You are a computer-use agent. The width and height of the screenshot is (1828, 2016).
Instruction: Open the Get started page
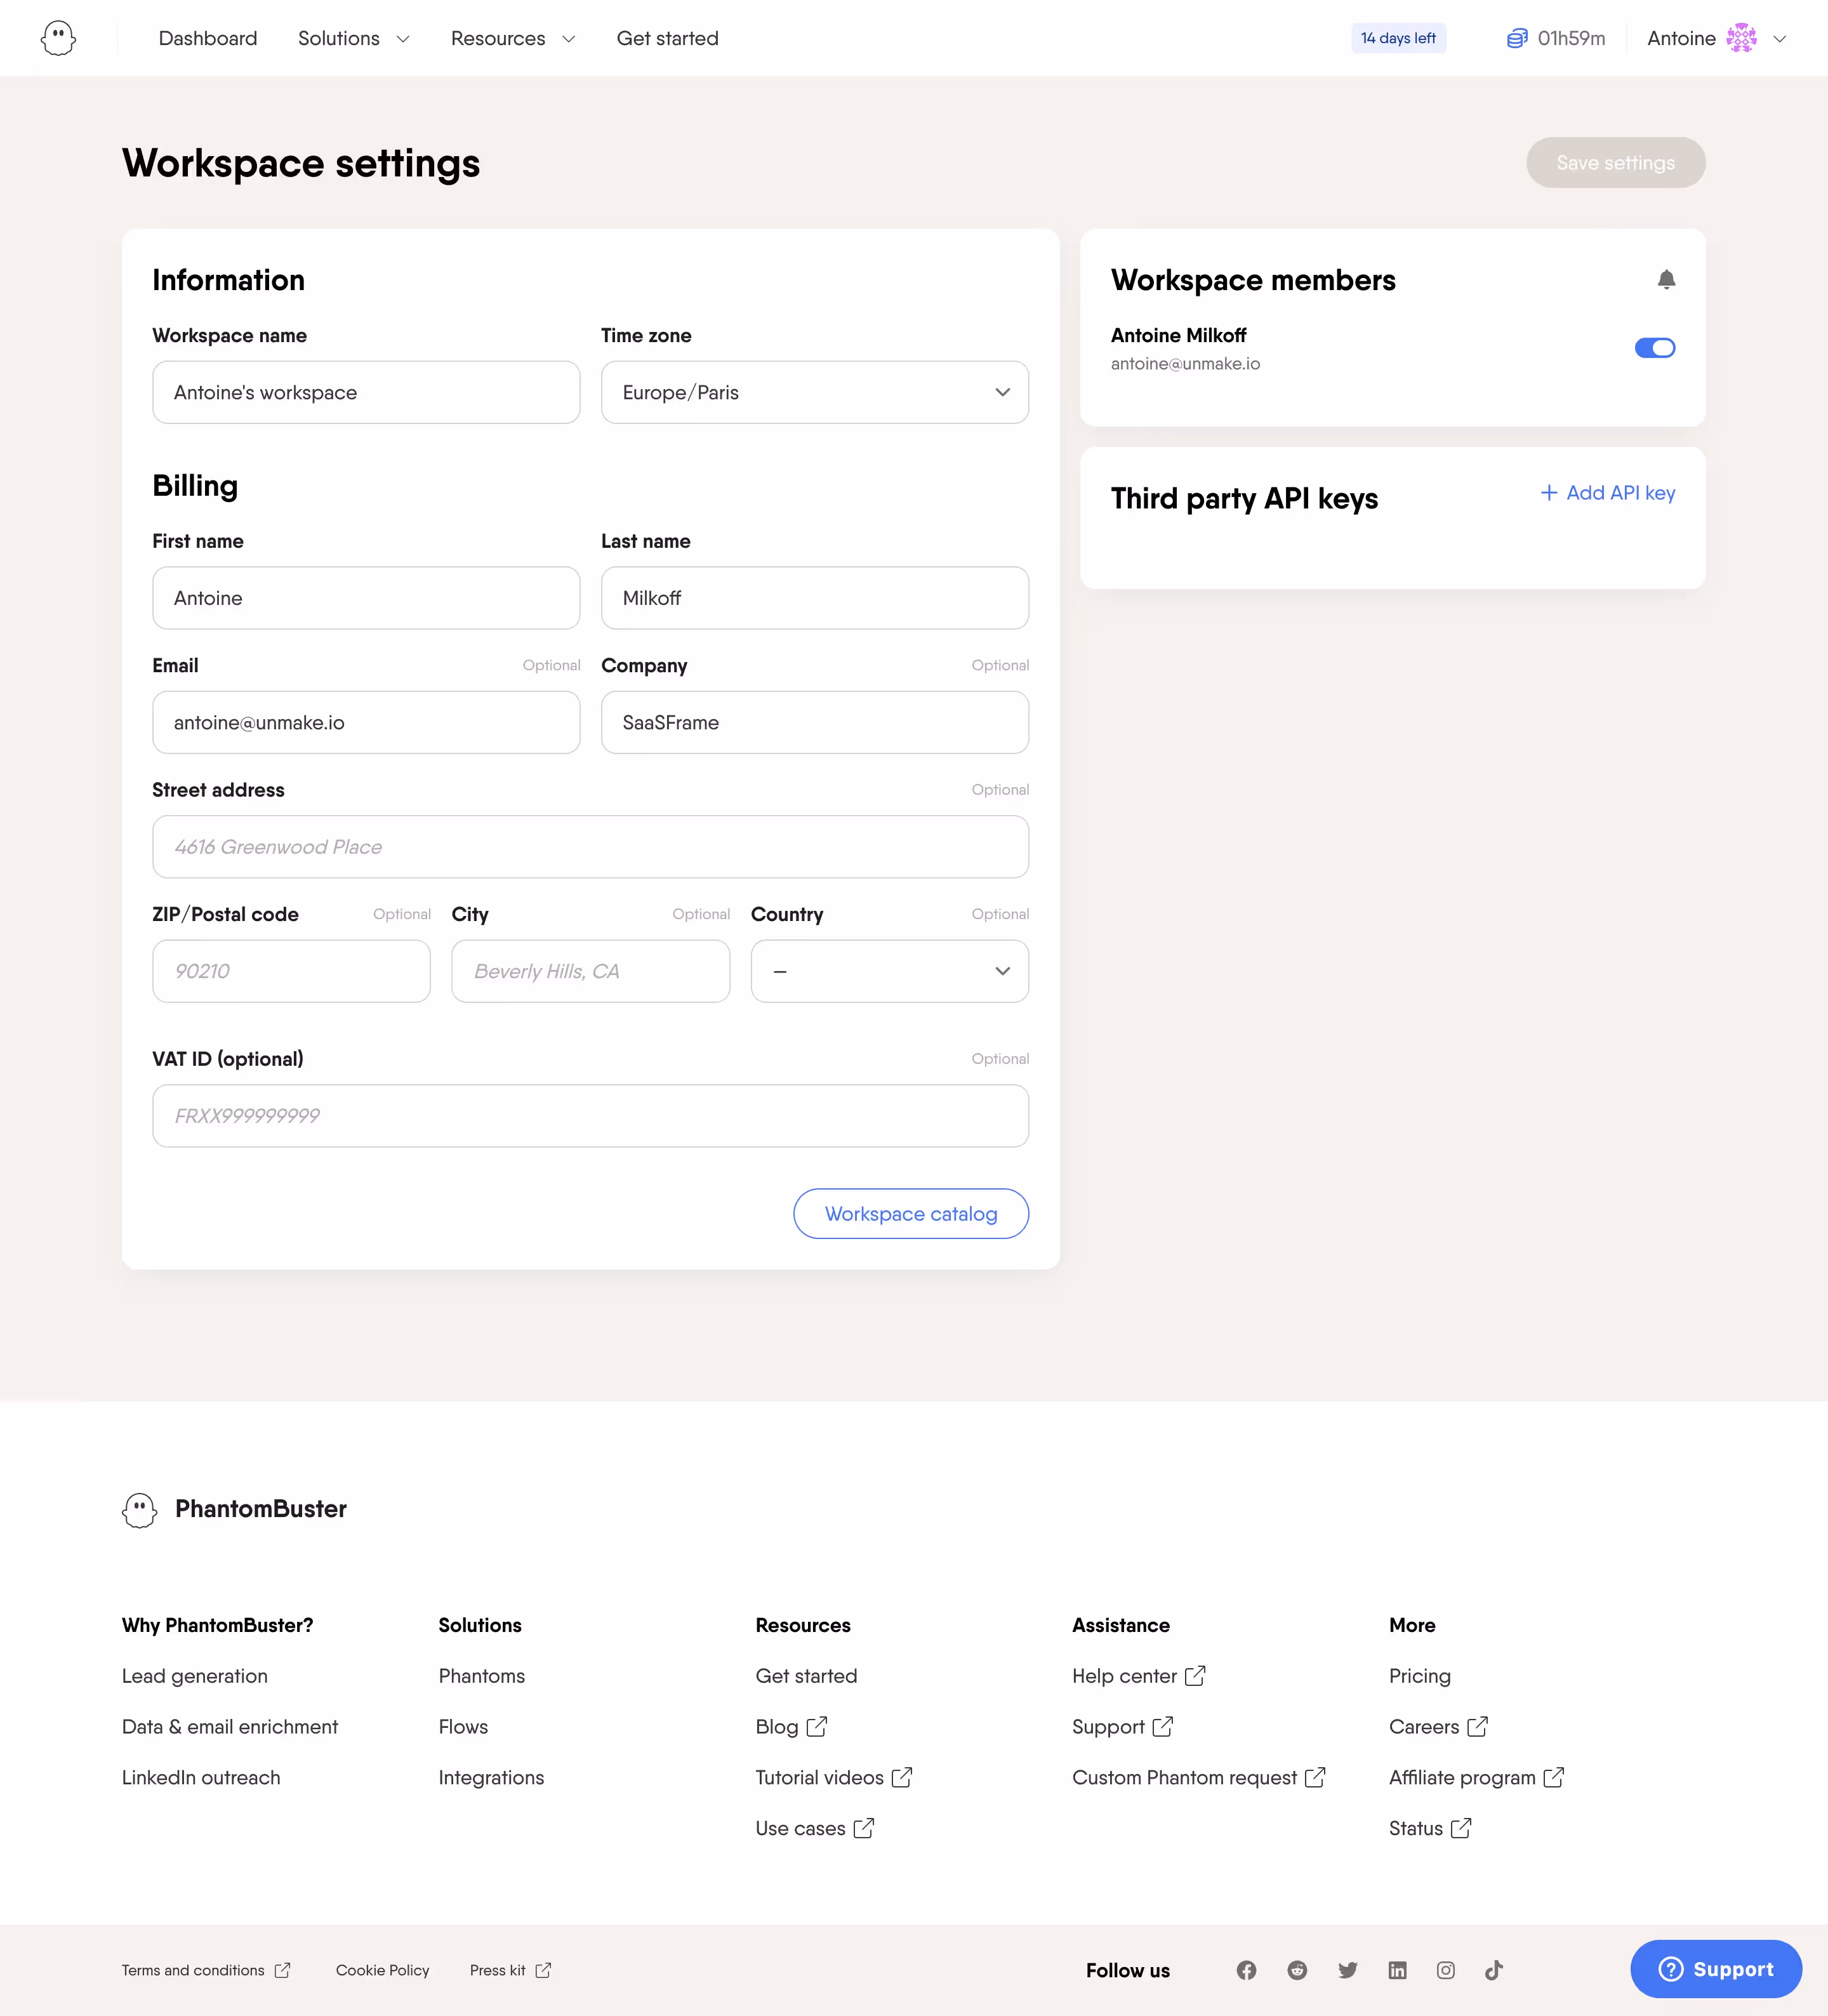point(667,38)
